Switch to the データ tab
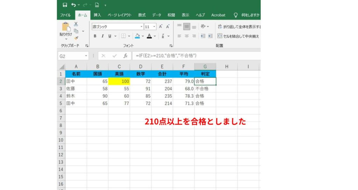This screenshot has width=358, height=190. (x=157, y=15)
